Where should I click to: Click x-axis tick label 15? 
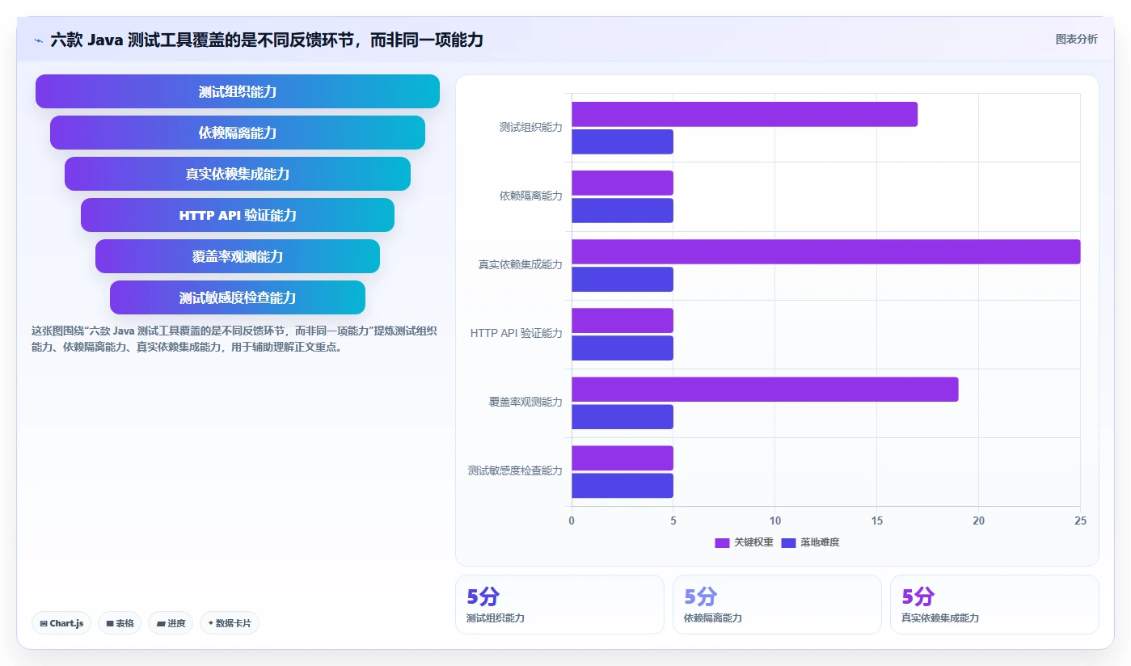point(876,521)
